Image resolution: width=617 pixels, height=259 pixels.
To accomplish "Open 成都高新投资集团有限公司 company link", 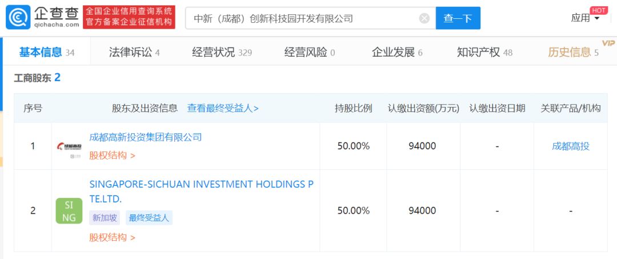I will pos(146,137).
